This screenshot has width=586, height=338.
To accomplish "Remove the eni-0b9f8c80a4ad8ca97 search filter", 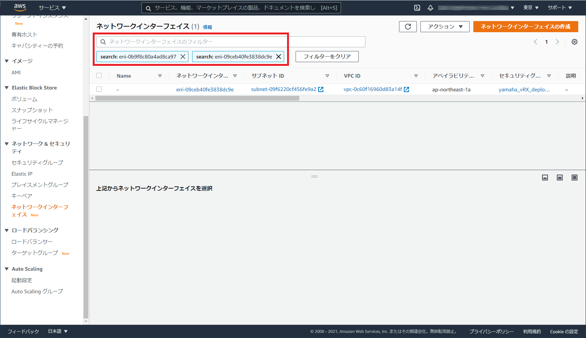I will (183, 57).
